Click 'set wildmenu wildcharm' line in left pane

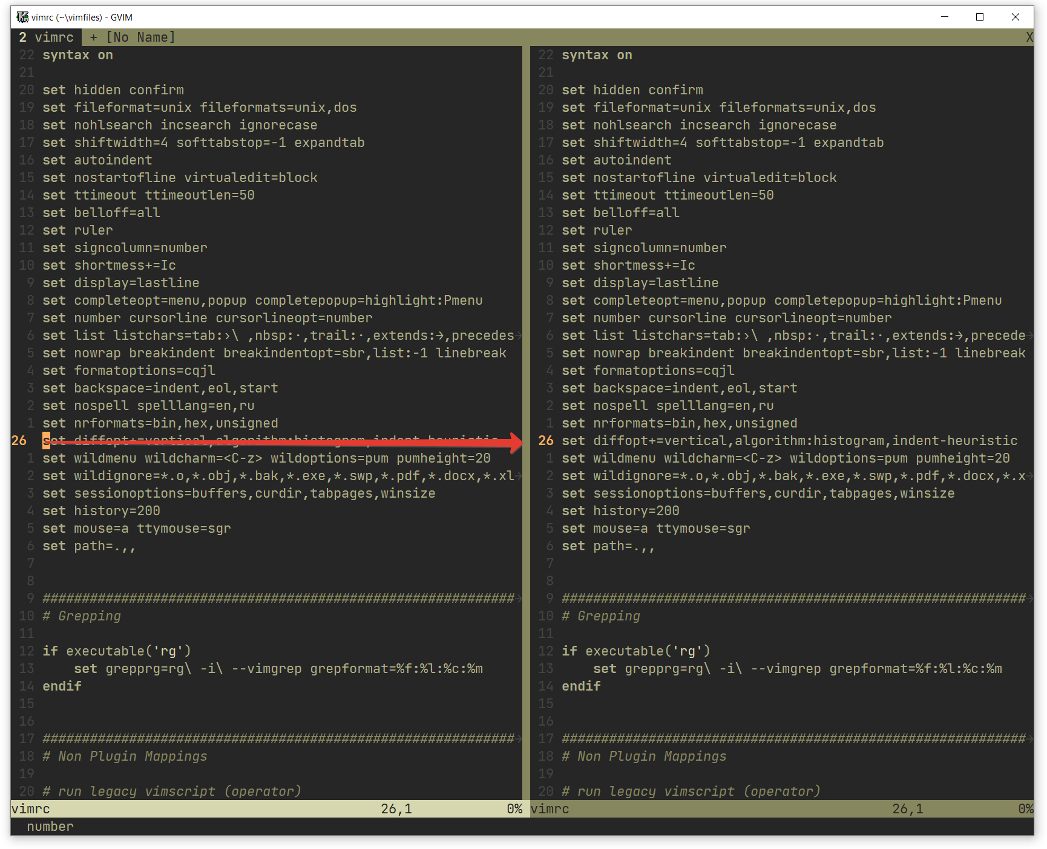tap(266, 458)
